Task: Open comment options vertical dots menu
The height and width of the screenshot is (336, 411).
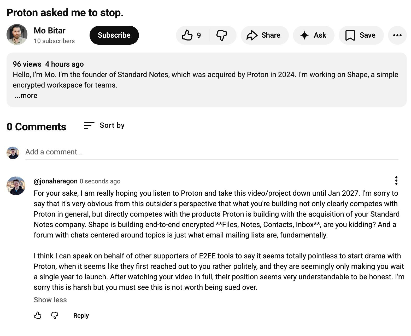Action: [396, 181]
